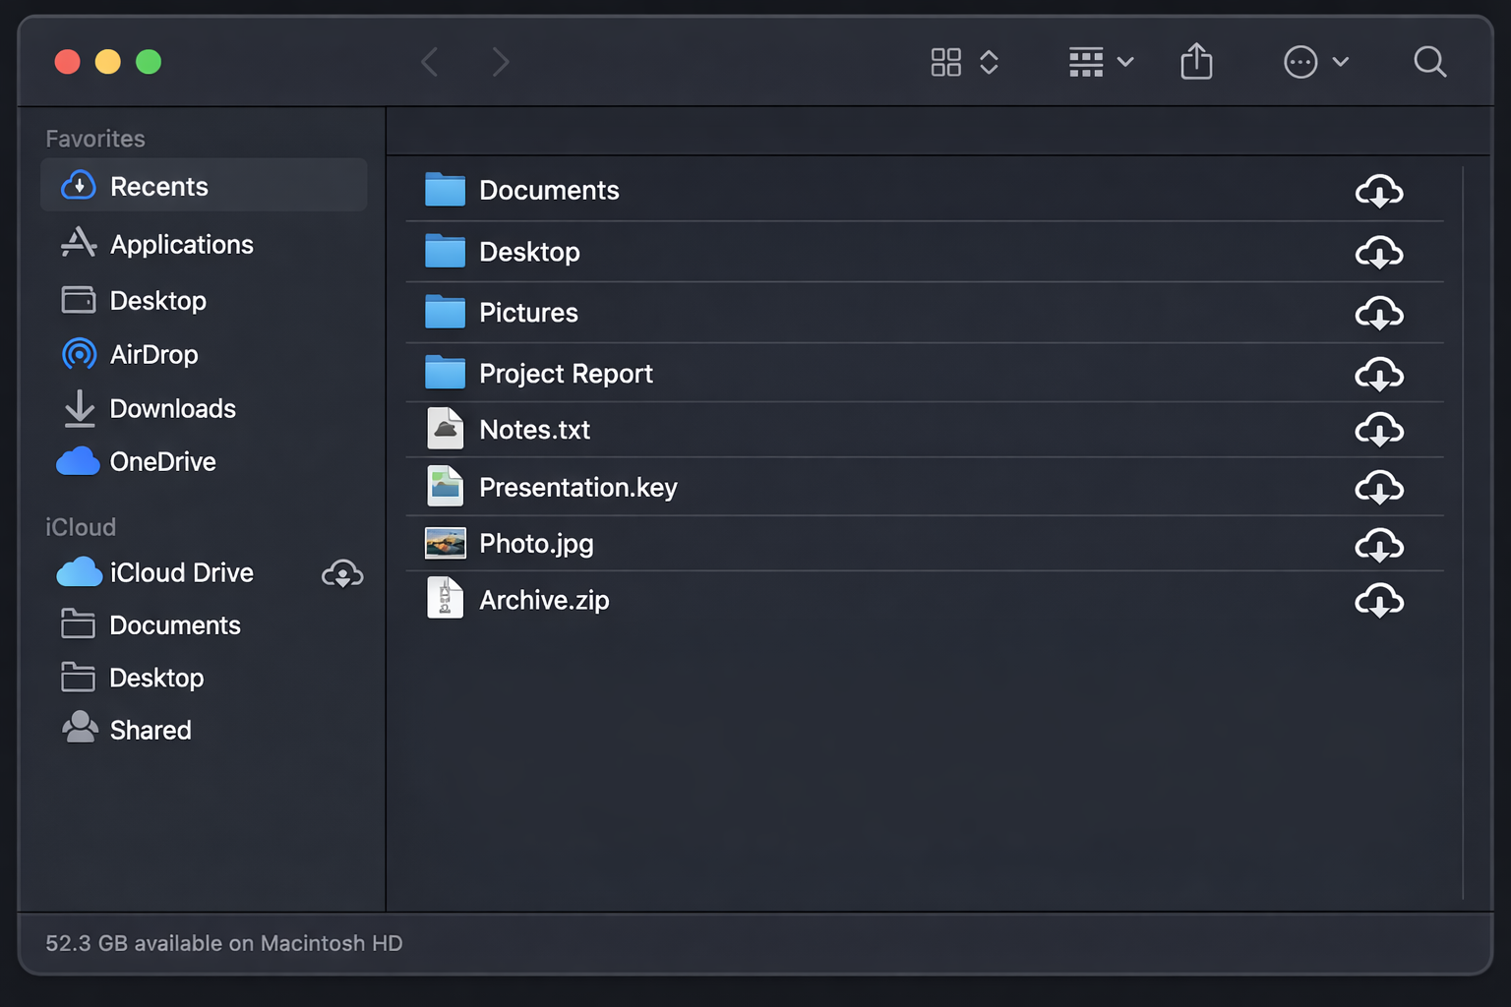The height and width of the screenshot is (1007, 1511).
Task: Download Project Report from cloud
Action: (x=1379, y=375)
